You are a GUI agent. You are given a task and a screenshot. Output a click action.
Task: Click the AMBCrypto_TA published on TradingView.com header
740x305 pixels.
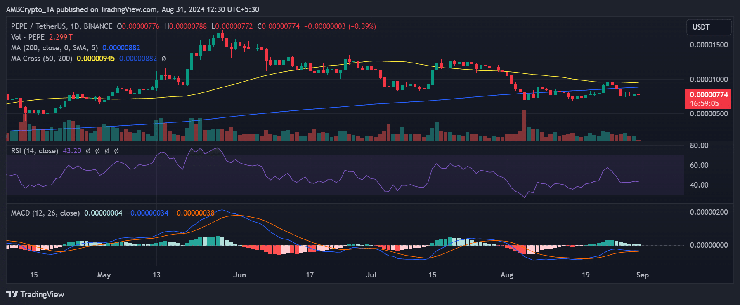tap(132, 9)
